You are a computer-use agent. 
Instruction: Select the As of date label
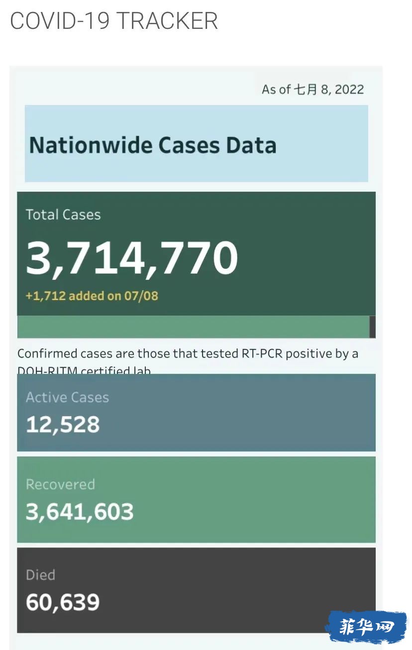[313, 90]
